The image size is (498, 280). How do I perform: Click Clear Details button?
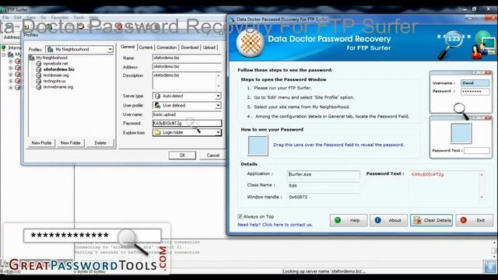pos(432,220)
